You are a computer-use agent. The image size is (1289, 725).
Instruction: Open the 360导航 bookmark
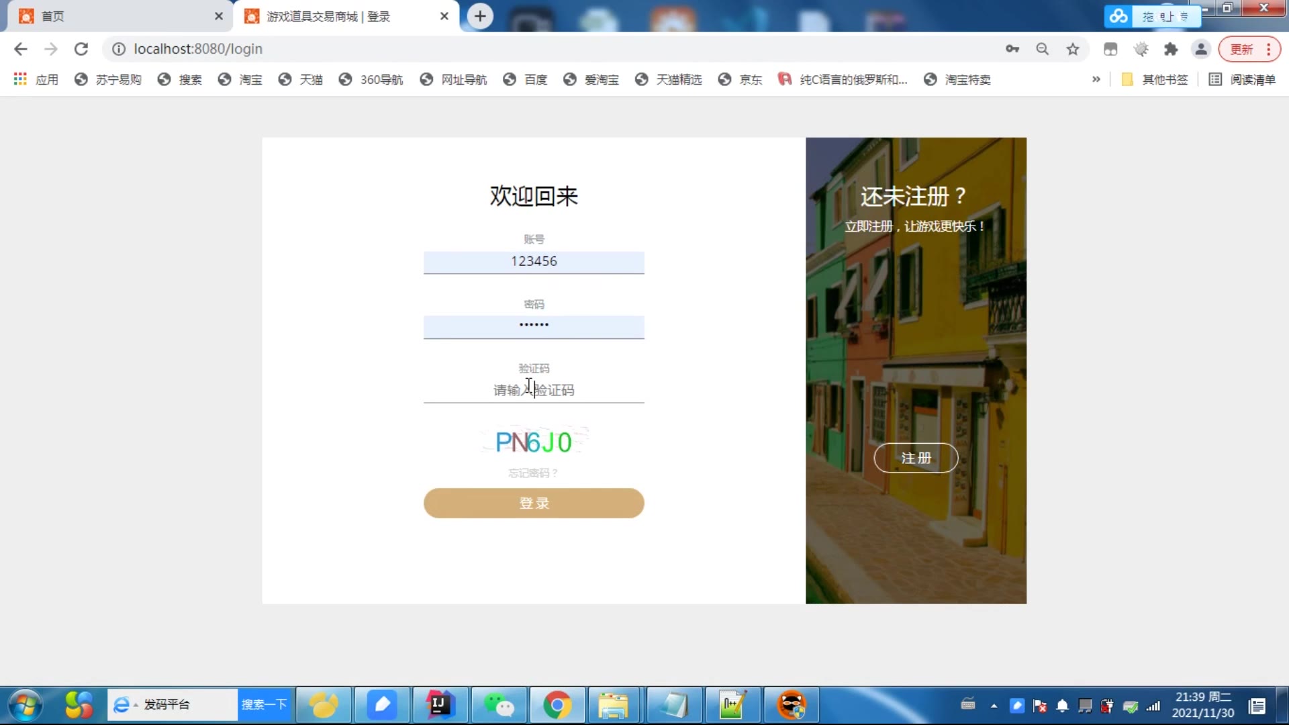click(x=371, y=79)
